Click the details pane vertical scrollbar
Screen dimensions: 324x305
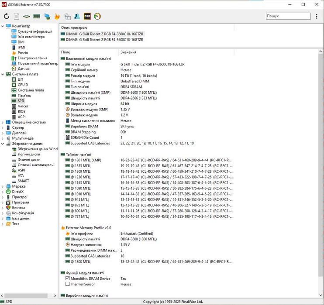coord(321,165)
